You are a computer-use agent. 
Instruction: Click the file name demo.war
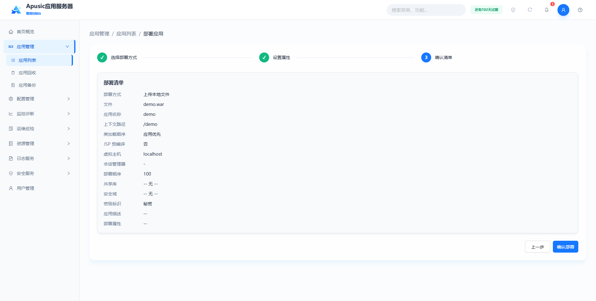point(154,104)
